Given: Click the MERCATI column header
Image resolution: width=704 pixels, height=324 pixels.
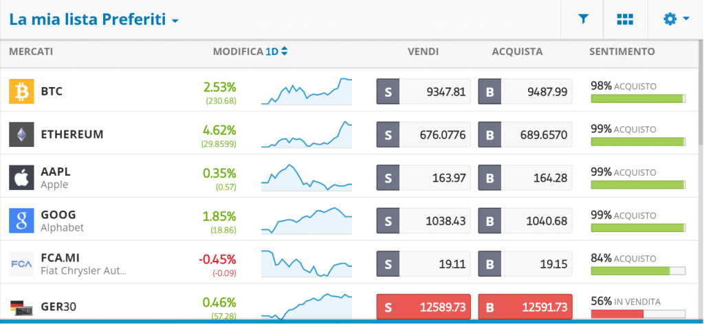Looking at the screenshot, I should [x=31, y=51].
